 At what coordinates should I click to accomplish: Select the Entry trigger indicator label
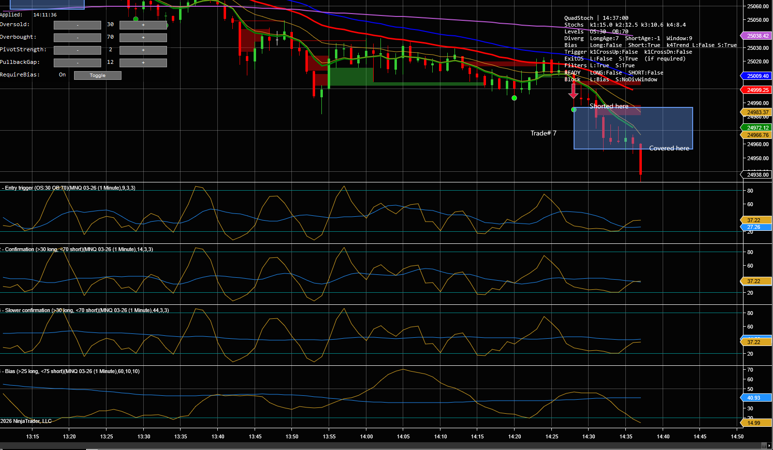(68, 188)
